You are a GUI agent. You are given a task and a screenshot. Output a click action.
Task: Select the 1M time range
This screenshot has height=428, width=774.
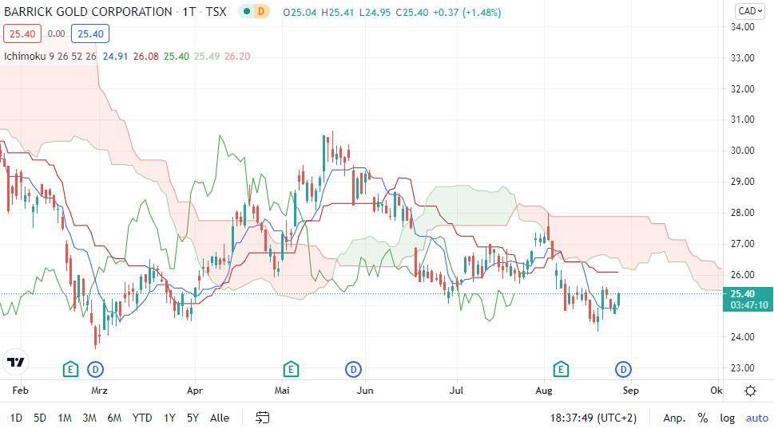[65, 418]
